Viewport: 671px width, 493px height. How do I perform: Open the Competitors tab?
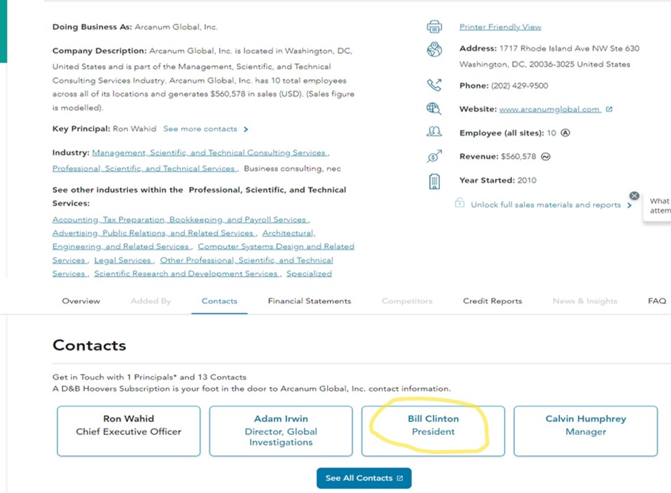[x=407, y=301]
